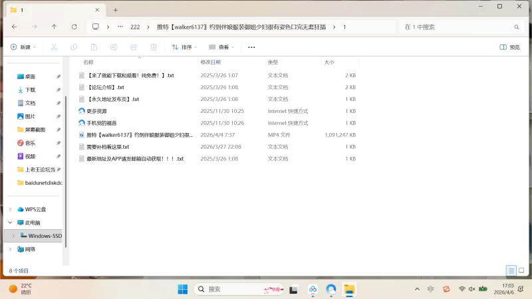This screenshot has width=532, height=299.
Task: Open Windows Start menu
Action: 182,289
